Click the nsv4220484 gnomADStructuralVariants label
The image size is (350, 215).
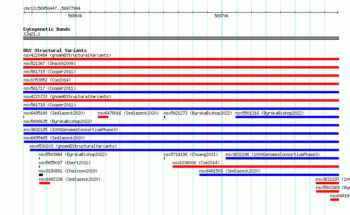pos(67,55)
